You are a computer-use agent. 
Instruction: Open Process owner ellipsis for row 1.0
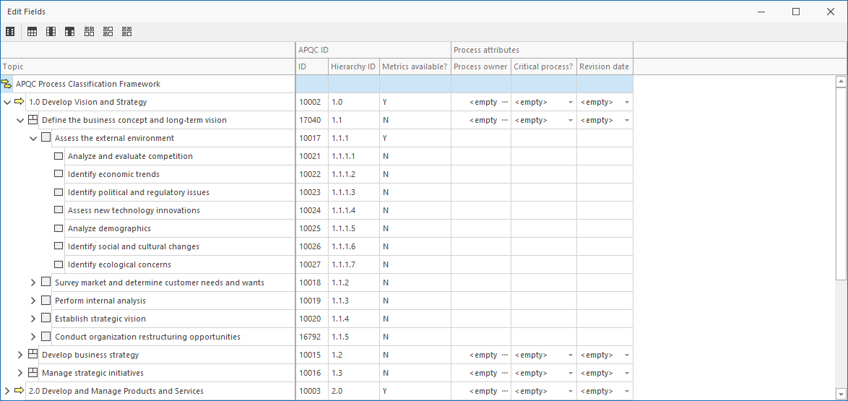tap(505, 102)
